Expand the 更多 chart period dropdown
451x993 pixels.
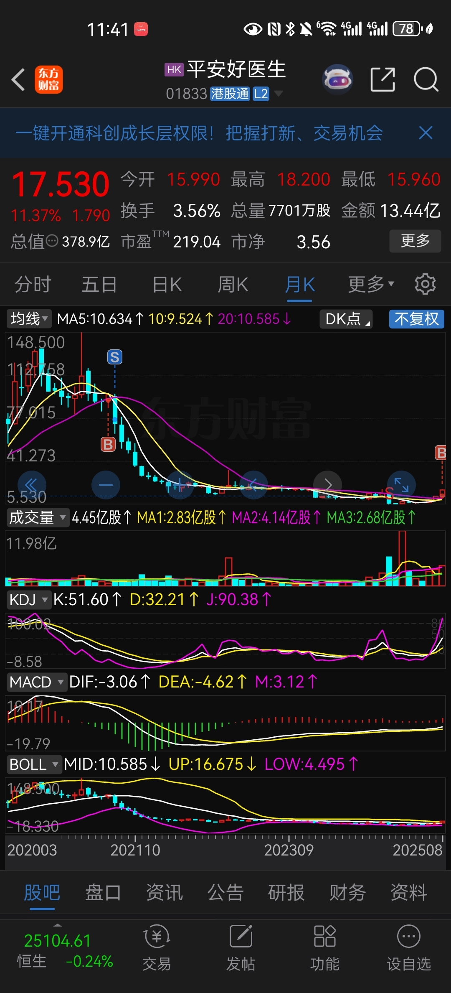(x=371, y=285)
